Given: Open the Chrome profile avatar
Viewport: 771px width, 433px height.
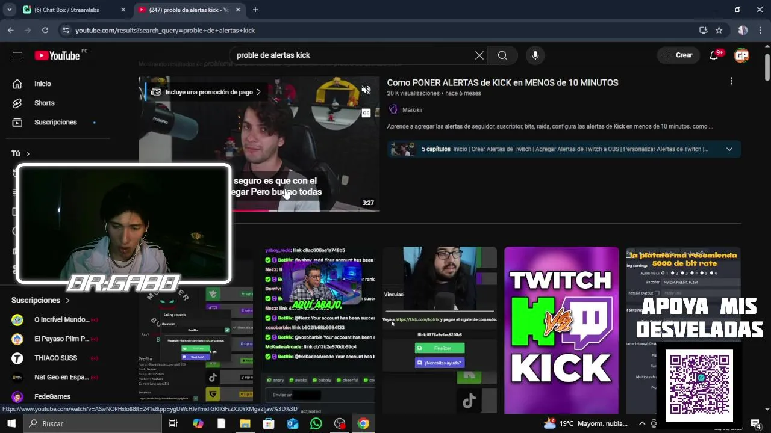Looking at the screenshot, I should (x=743, y=30).
